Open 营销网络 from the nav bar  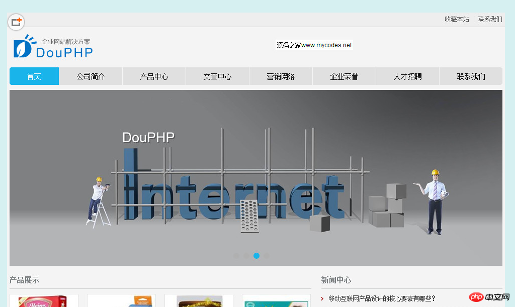[x=281, y=76]
